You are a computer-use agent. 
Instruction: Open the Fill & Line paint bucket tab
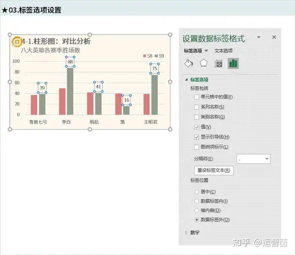[189, 63]
